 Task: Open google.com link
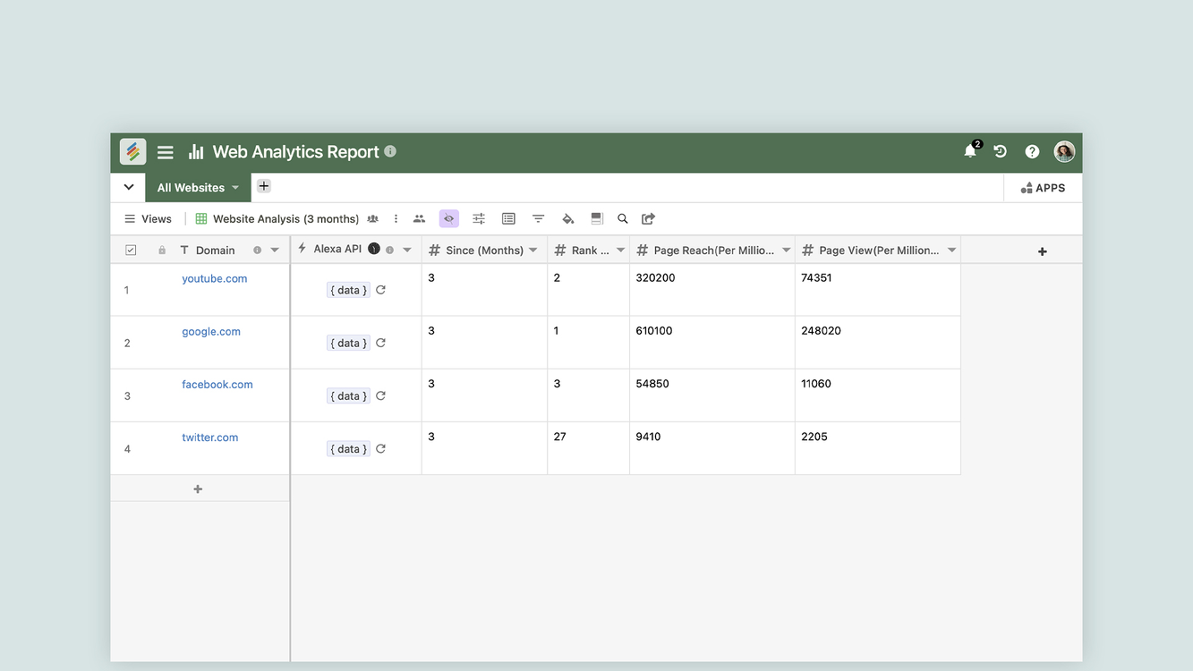point(211,331)
